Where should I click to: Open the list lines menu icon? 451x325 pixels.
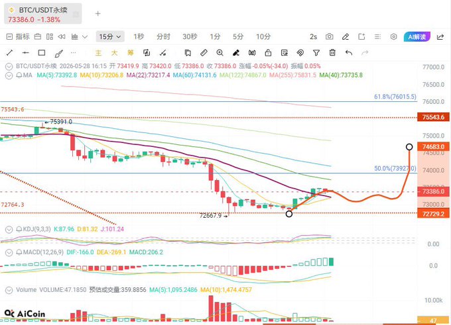(377, 37)
